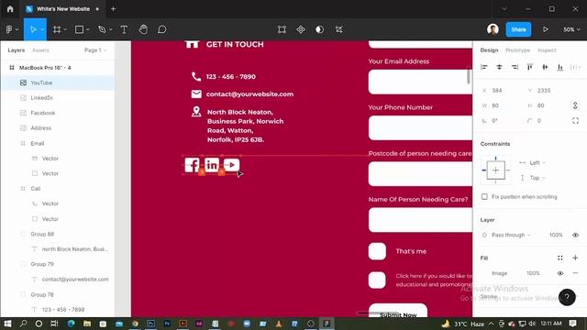
Task: Check the promotional consent checkbox on canvas
Action: pyautogui.click(x=377, y=280)
